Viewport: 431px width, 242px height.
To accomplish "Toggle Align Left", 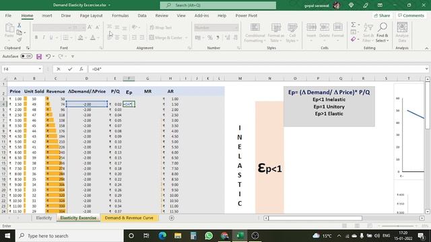I will coord(109,38).
